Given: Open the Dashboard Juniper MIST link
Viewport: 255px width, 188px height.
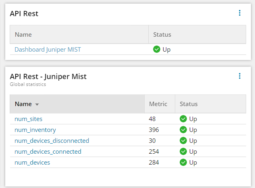Looking at the screenshot, I should click(x=48, y=50).
